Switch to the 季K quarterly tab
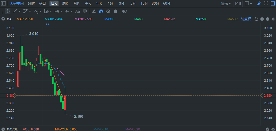Image resolution: width=276 pixels, height=131 pixels. (x=88, y=3)
